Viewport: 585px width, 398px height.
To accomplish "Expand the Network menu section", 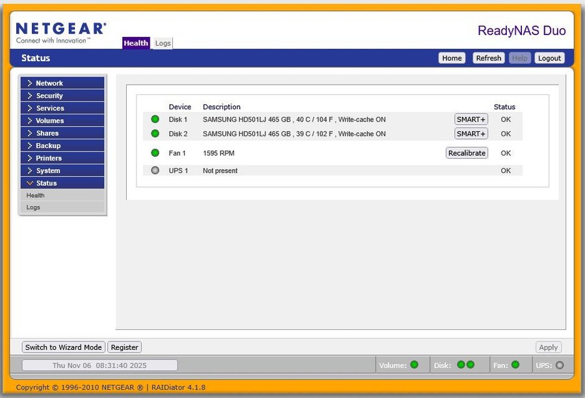I will point(62,83).
